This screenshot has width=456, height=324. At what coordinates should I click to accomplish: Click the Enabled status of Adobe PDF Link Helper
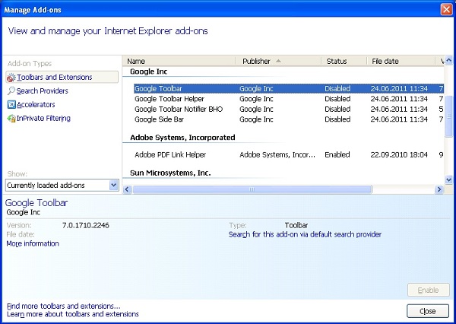pos(337,154)
